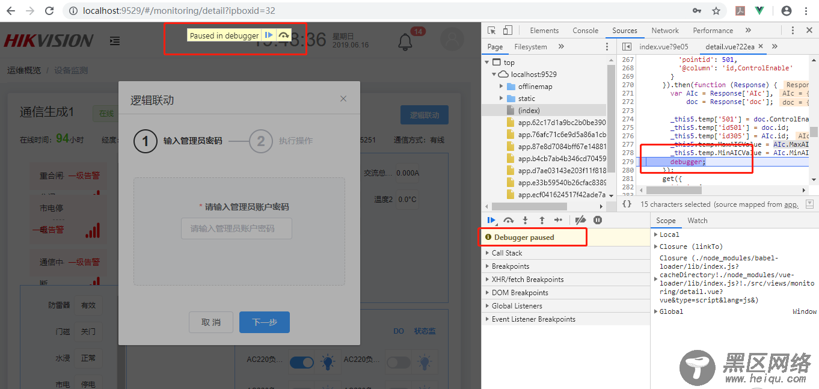Show more DevTools tabs chevron

click(x=748, y=31)
